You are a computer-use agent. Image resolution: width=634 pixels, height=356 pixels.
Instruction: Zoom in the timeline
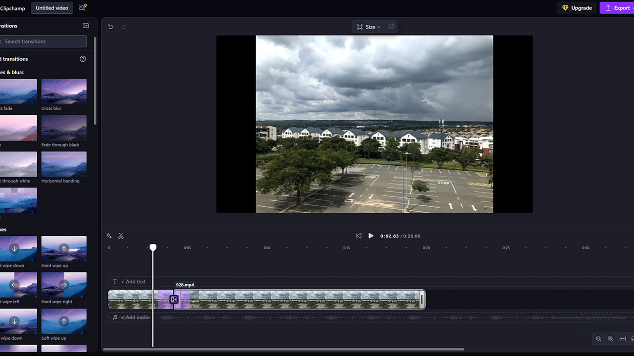611,339
